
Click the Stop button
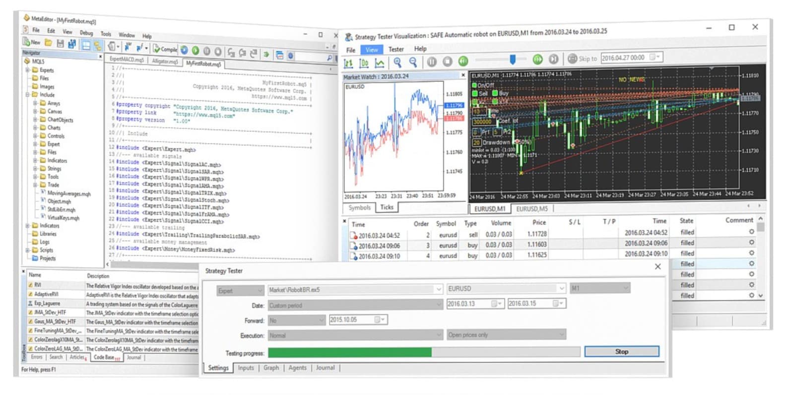(x=621, y=351)
